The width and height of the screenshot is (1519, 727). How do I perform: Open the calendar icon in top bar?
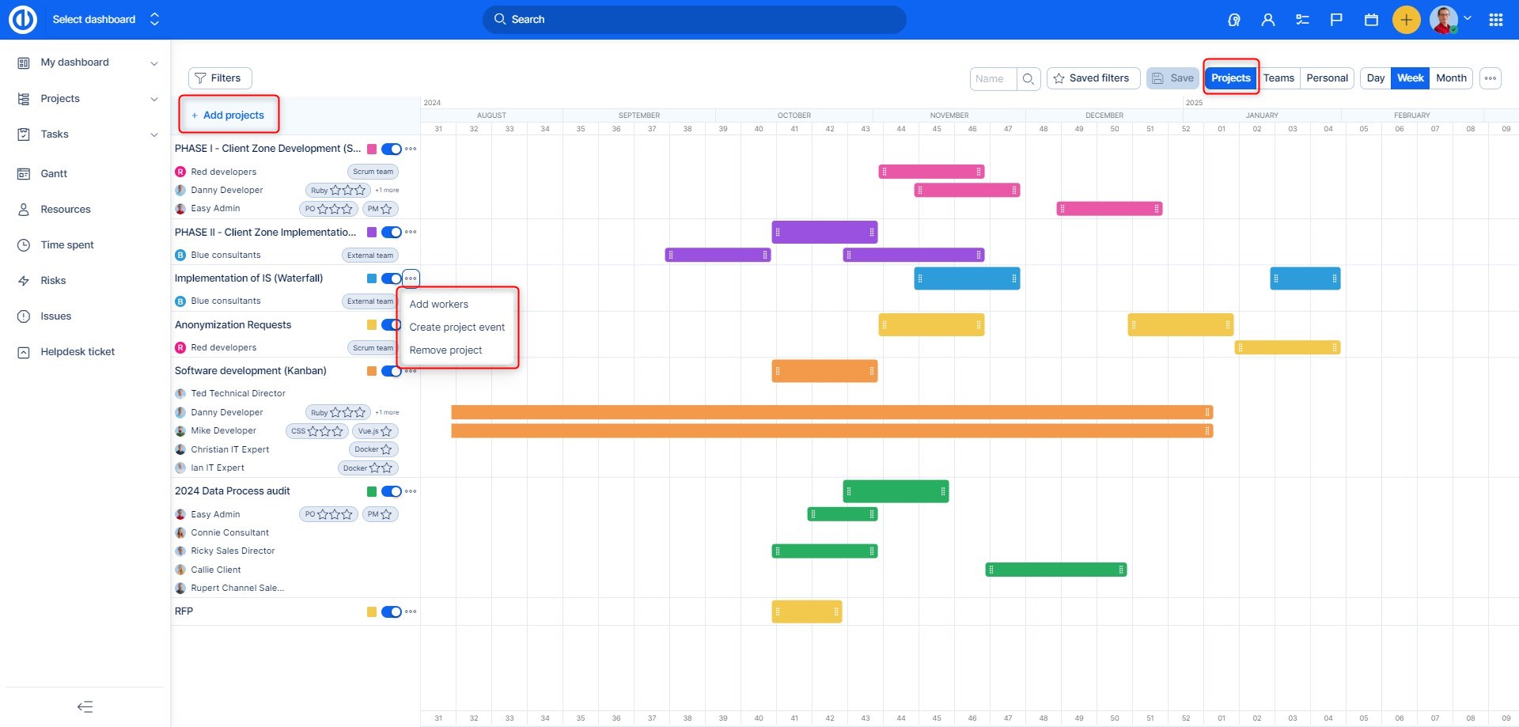pyautogui.click(x=1371, y=20)
